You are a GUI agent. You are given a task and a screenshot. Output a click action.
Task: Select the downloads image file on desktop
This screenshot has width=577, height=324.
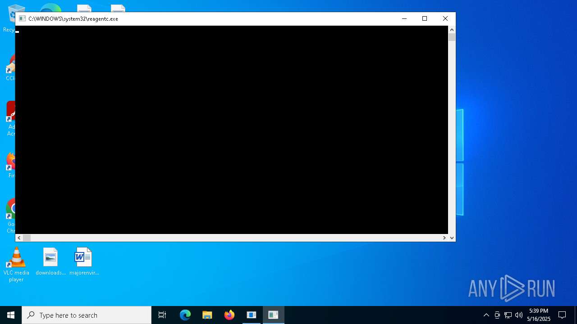[50, 261]
